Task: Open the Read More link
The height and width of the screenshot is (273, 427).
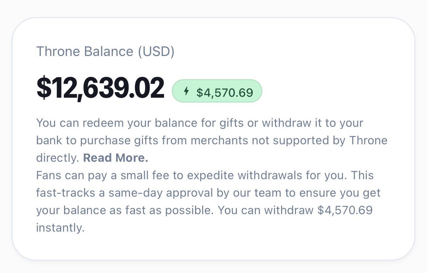Action: click(116, 158)
